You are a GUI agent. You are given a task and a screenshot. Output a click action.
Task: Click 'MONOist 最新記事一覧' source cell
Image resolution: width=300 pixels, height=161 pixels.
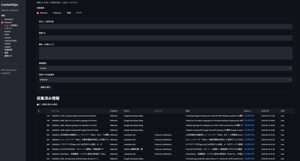pyautogui.click(x=138, y=149)
